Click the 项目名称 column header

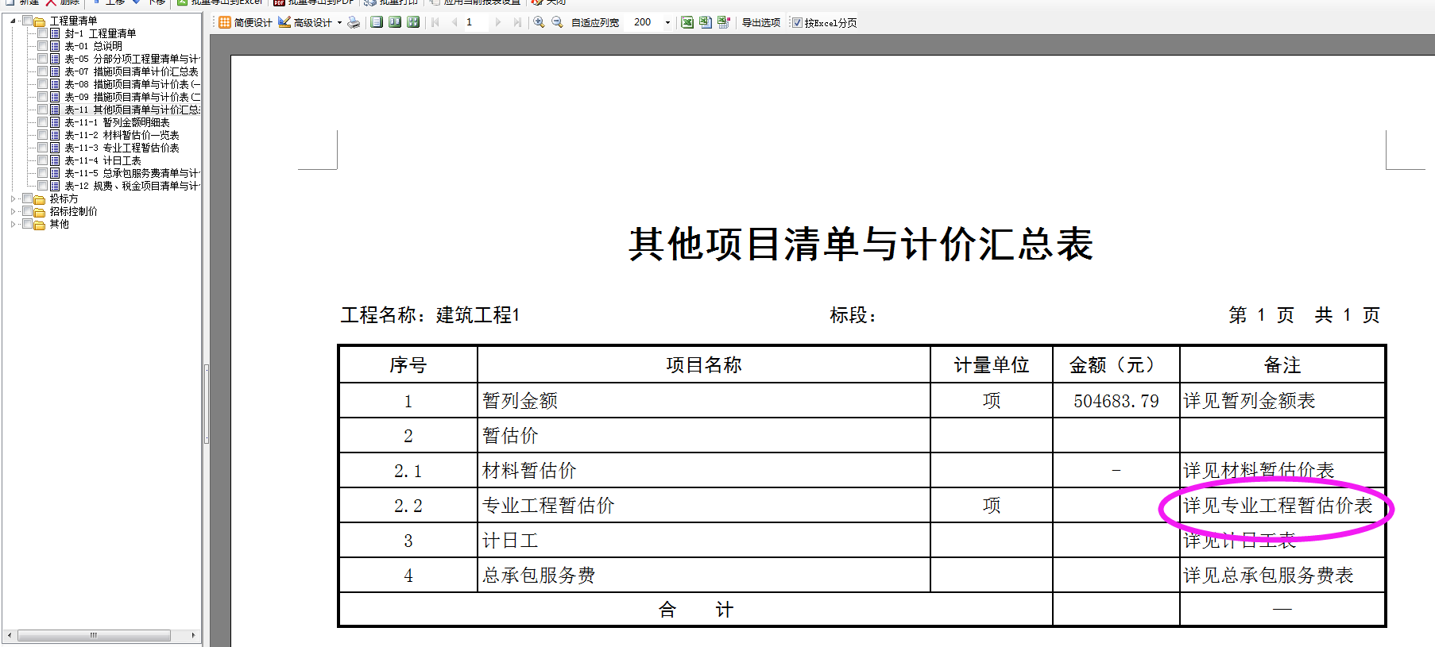[703, 365]
